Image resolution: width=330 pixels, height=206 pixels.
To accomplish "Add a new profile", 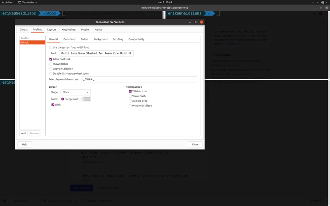I will click(24, 133).
